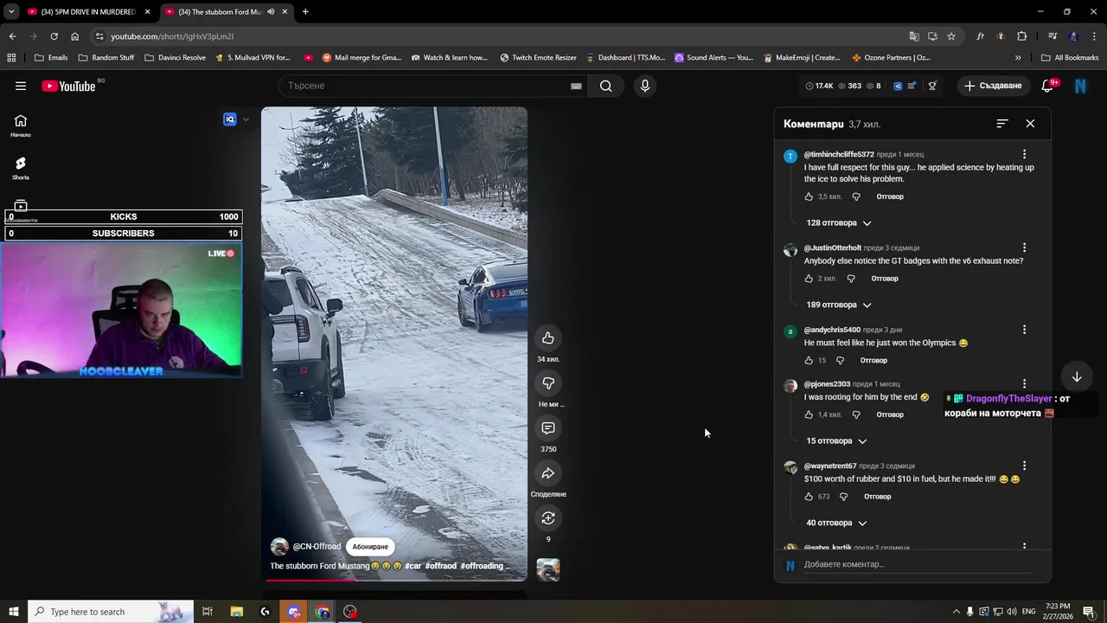
Task: Like the comment by pjones2303
Action: [809, 414]
